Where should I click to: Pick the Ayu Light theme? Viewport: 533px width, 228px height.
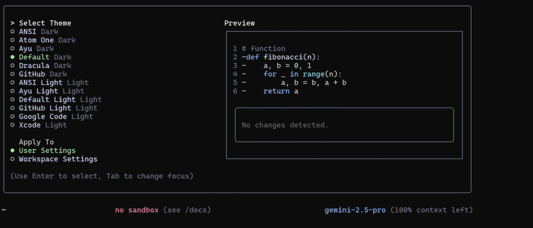click(47, 91)
